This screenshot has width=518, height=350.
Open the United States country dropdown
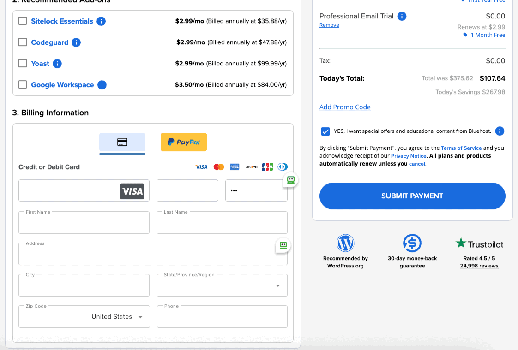tap(117, 317)
